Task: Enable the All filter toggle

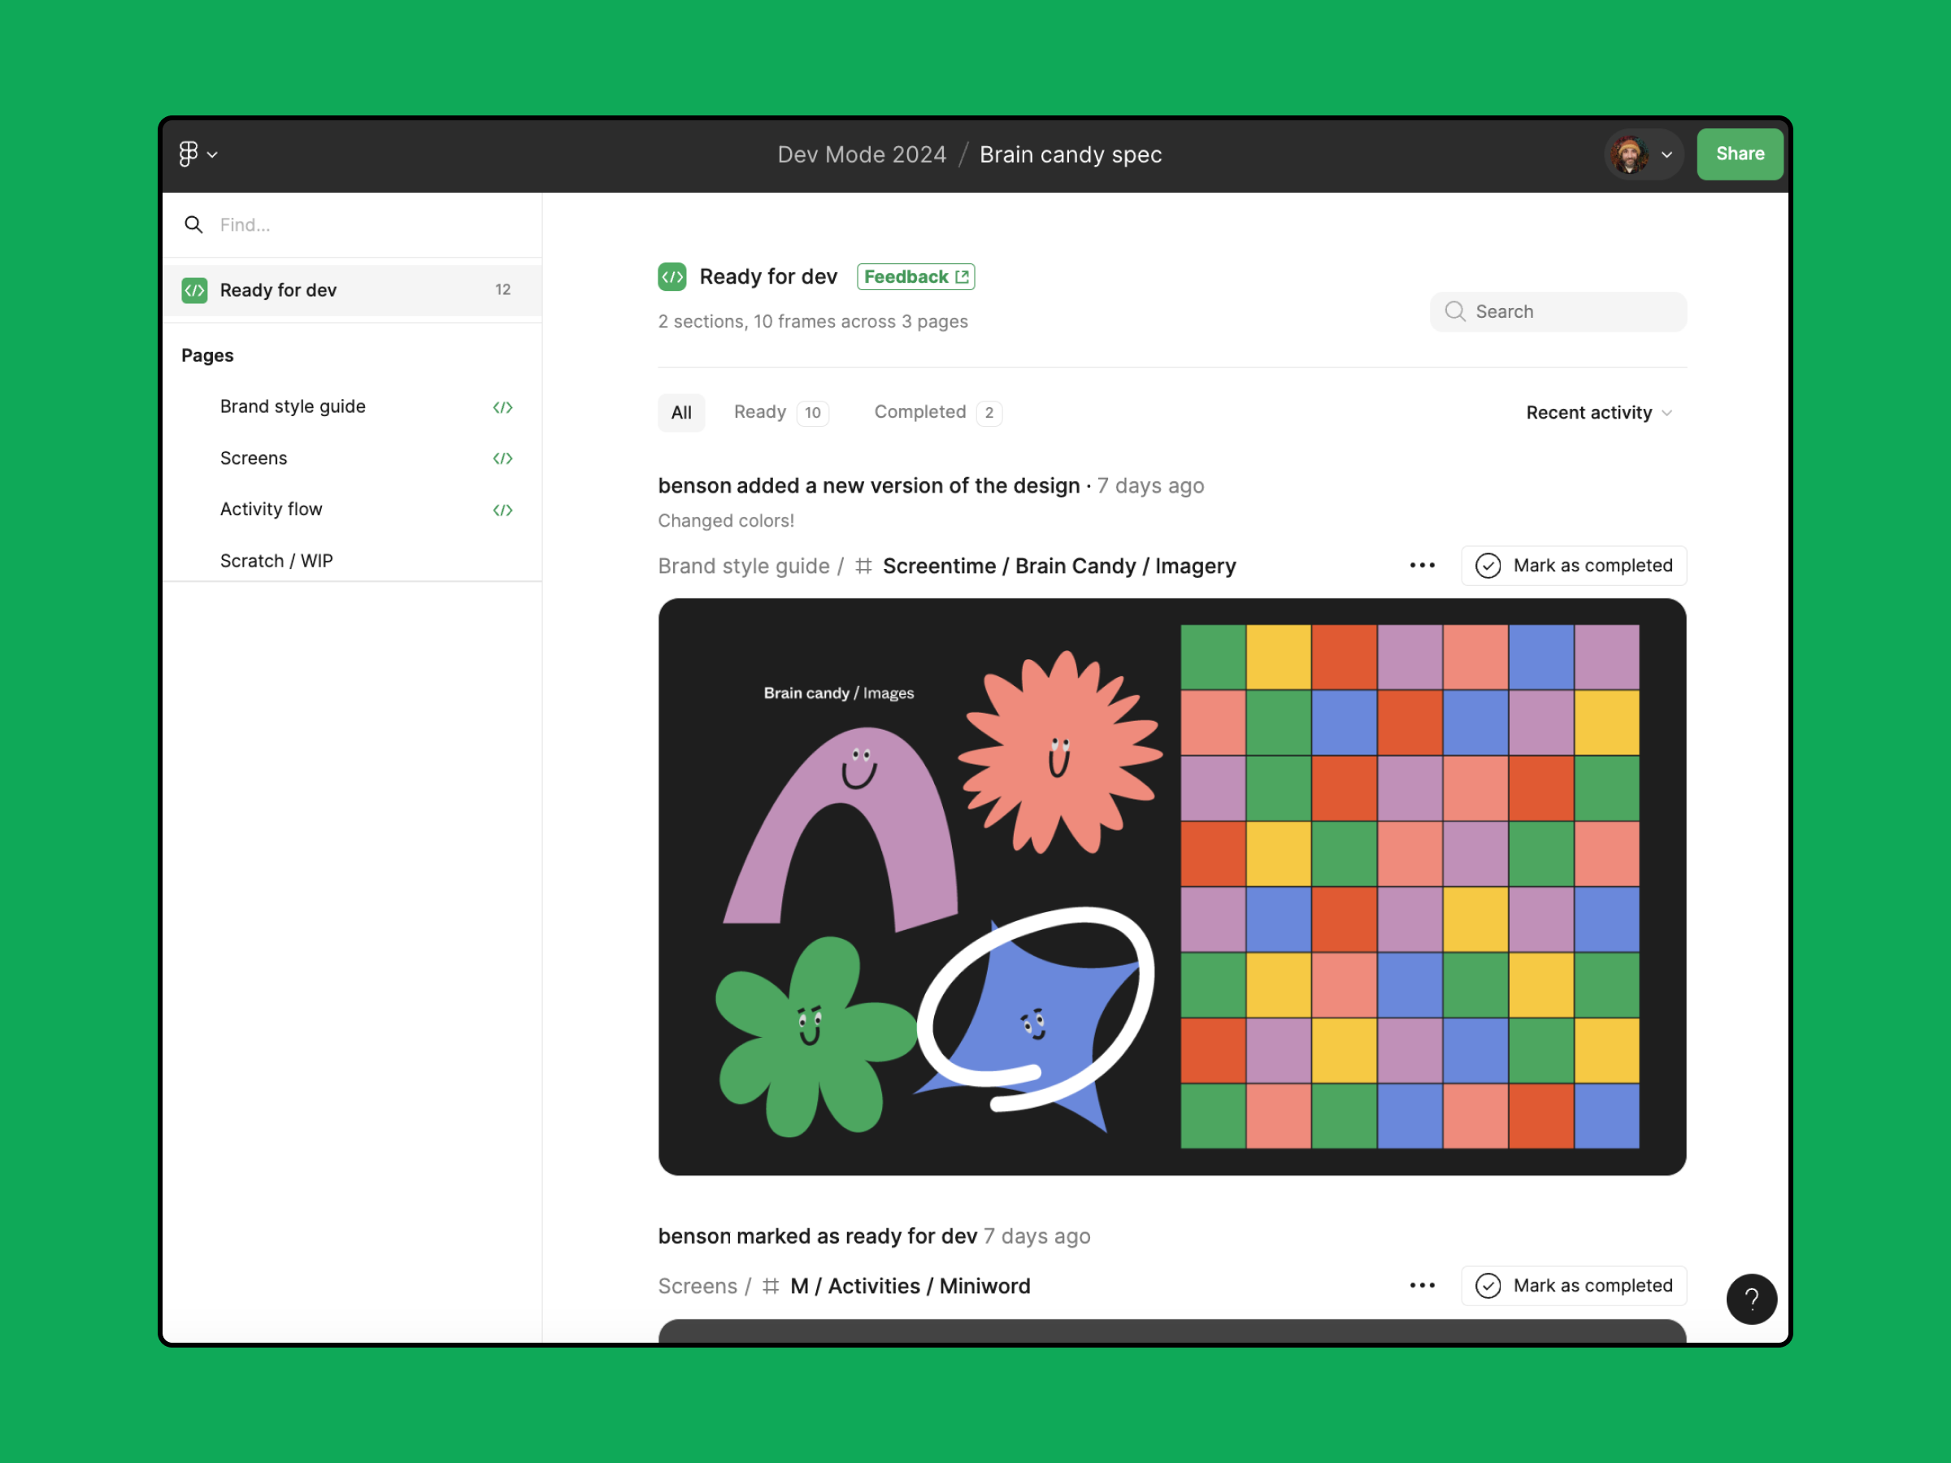Action: 680,410
